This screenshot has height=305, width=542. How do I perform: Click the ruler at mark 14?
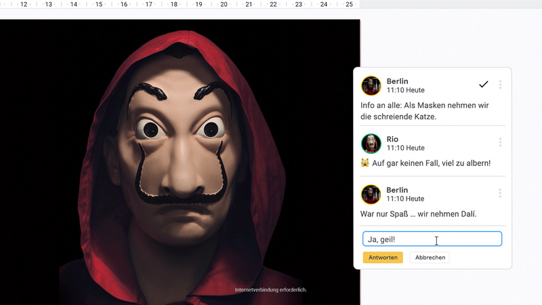click(74, 4)
